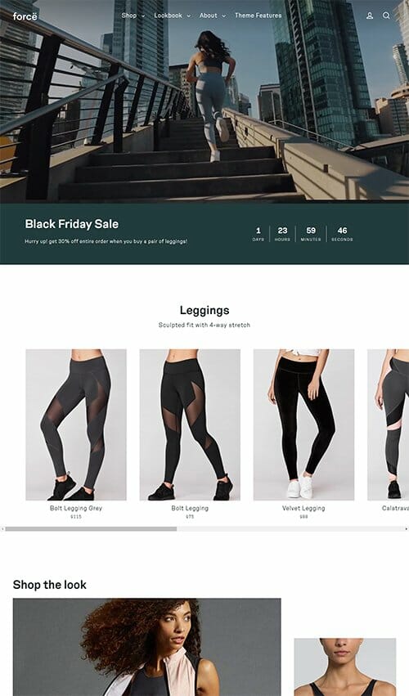Click the scrollbar right arrow
The height and width of the screenshot is (696, 409).
pos(406,528)
